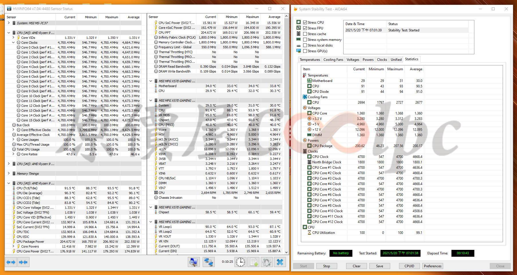This screenshot has height=275, width=517.
Task: Click the Statistics tab
Action: 412,59
